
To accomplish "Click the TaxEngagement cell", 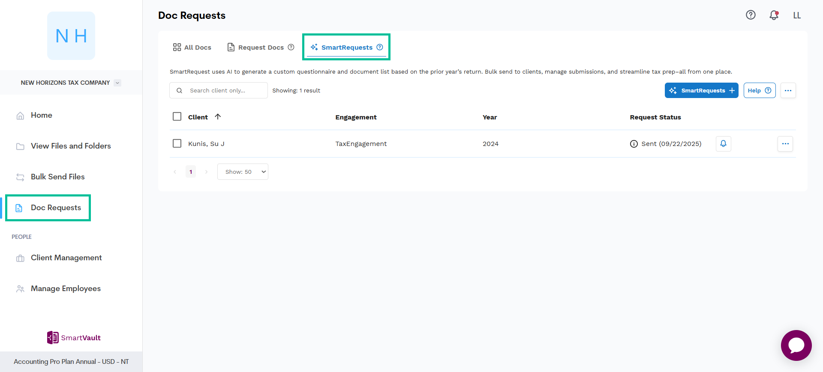I will 361,144.
